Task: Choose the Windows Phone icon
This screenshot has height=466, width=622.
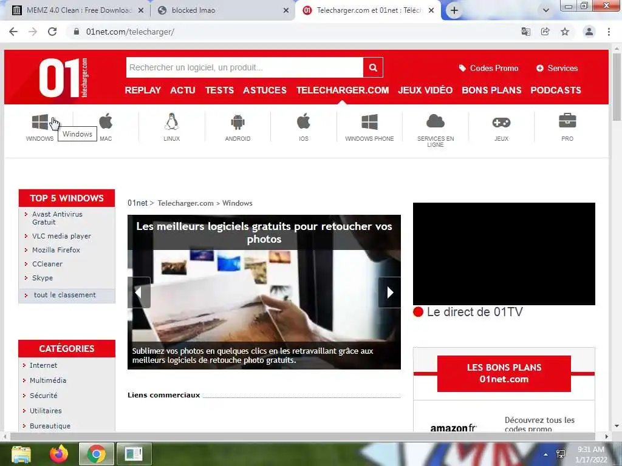Action: (x=369, y=122)
